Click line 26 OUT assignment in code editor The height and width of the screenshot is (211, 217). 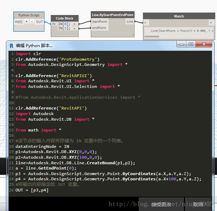click(32, 190)
